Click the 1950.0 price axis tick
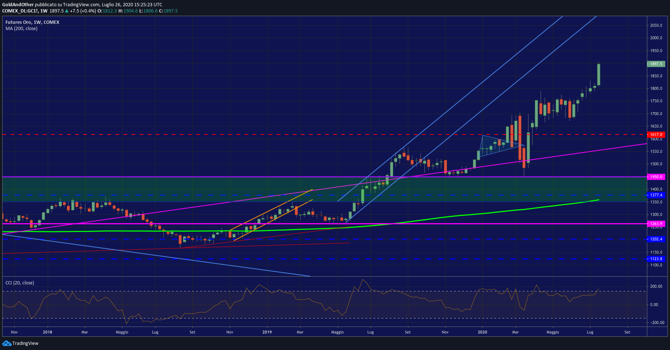Image resolution: width=670 pixels, height=350 pixels. click(x=656, y=51)
